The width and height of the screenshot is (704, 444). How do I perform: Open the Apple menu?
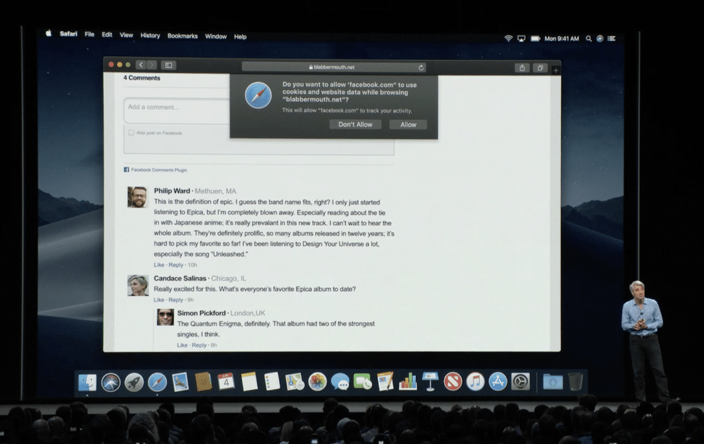49,33
